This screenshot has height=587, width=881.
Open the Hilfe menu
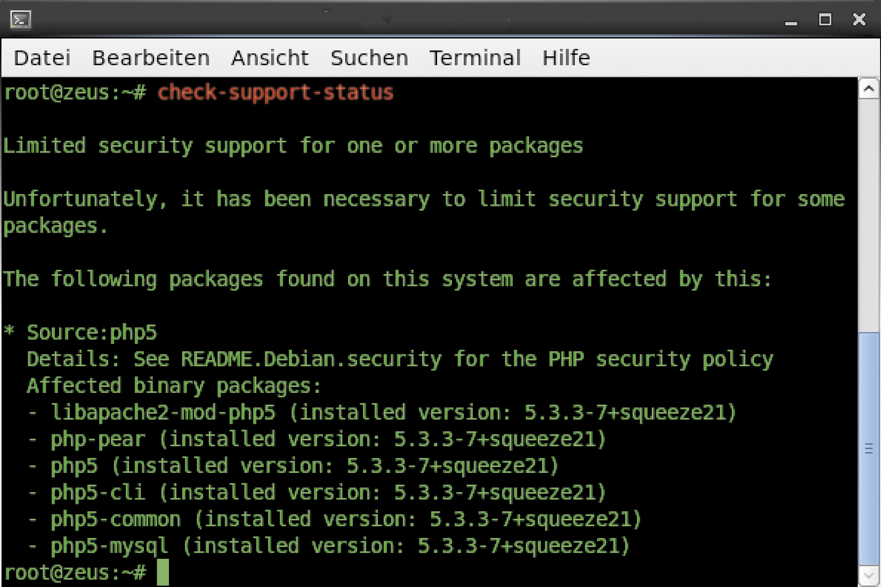coord(566,58)
